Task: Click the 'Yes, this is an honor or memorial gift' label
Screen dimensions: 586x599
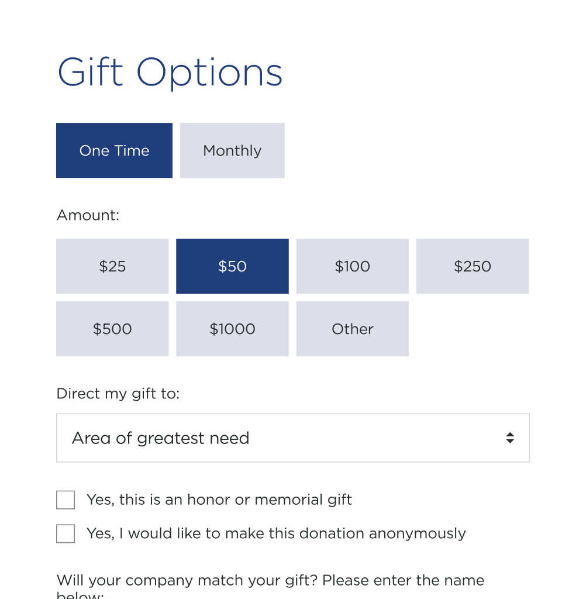Action: point(219,500)
